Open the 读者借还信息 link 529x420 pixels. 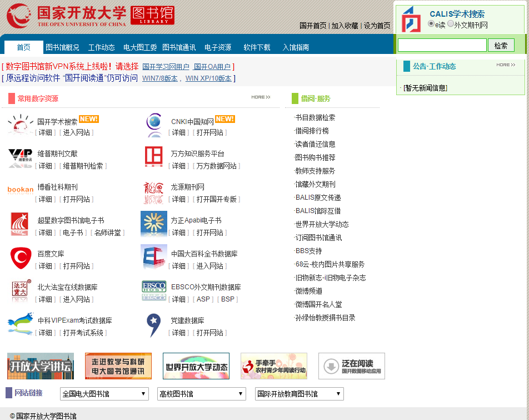click(315, 144)
